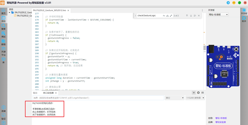The height and width of the screenshot is (125, 248).
Task: Collapse the PAJ7620U2_Gest project folder
Action: click(10, 12)
